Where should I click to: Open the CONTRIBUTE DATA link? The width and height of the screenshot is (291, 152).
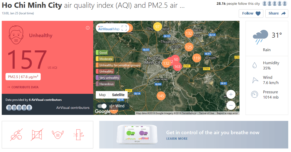click(23, 87)
